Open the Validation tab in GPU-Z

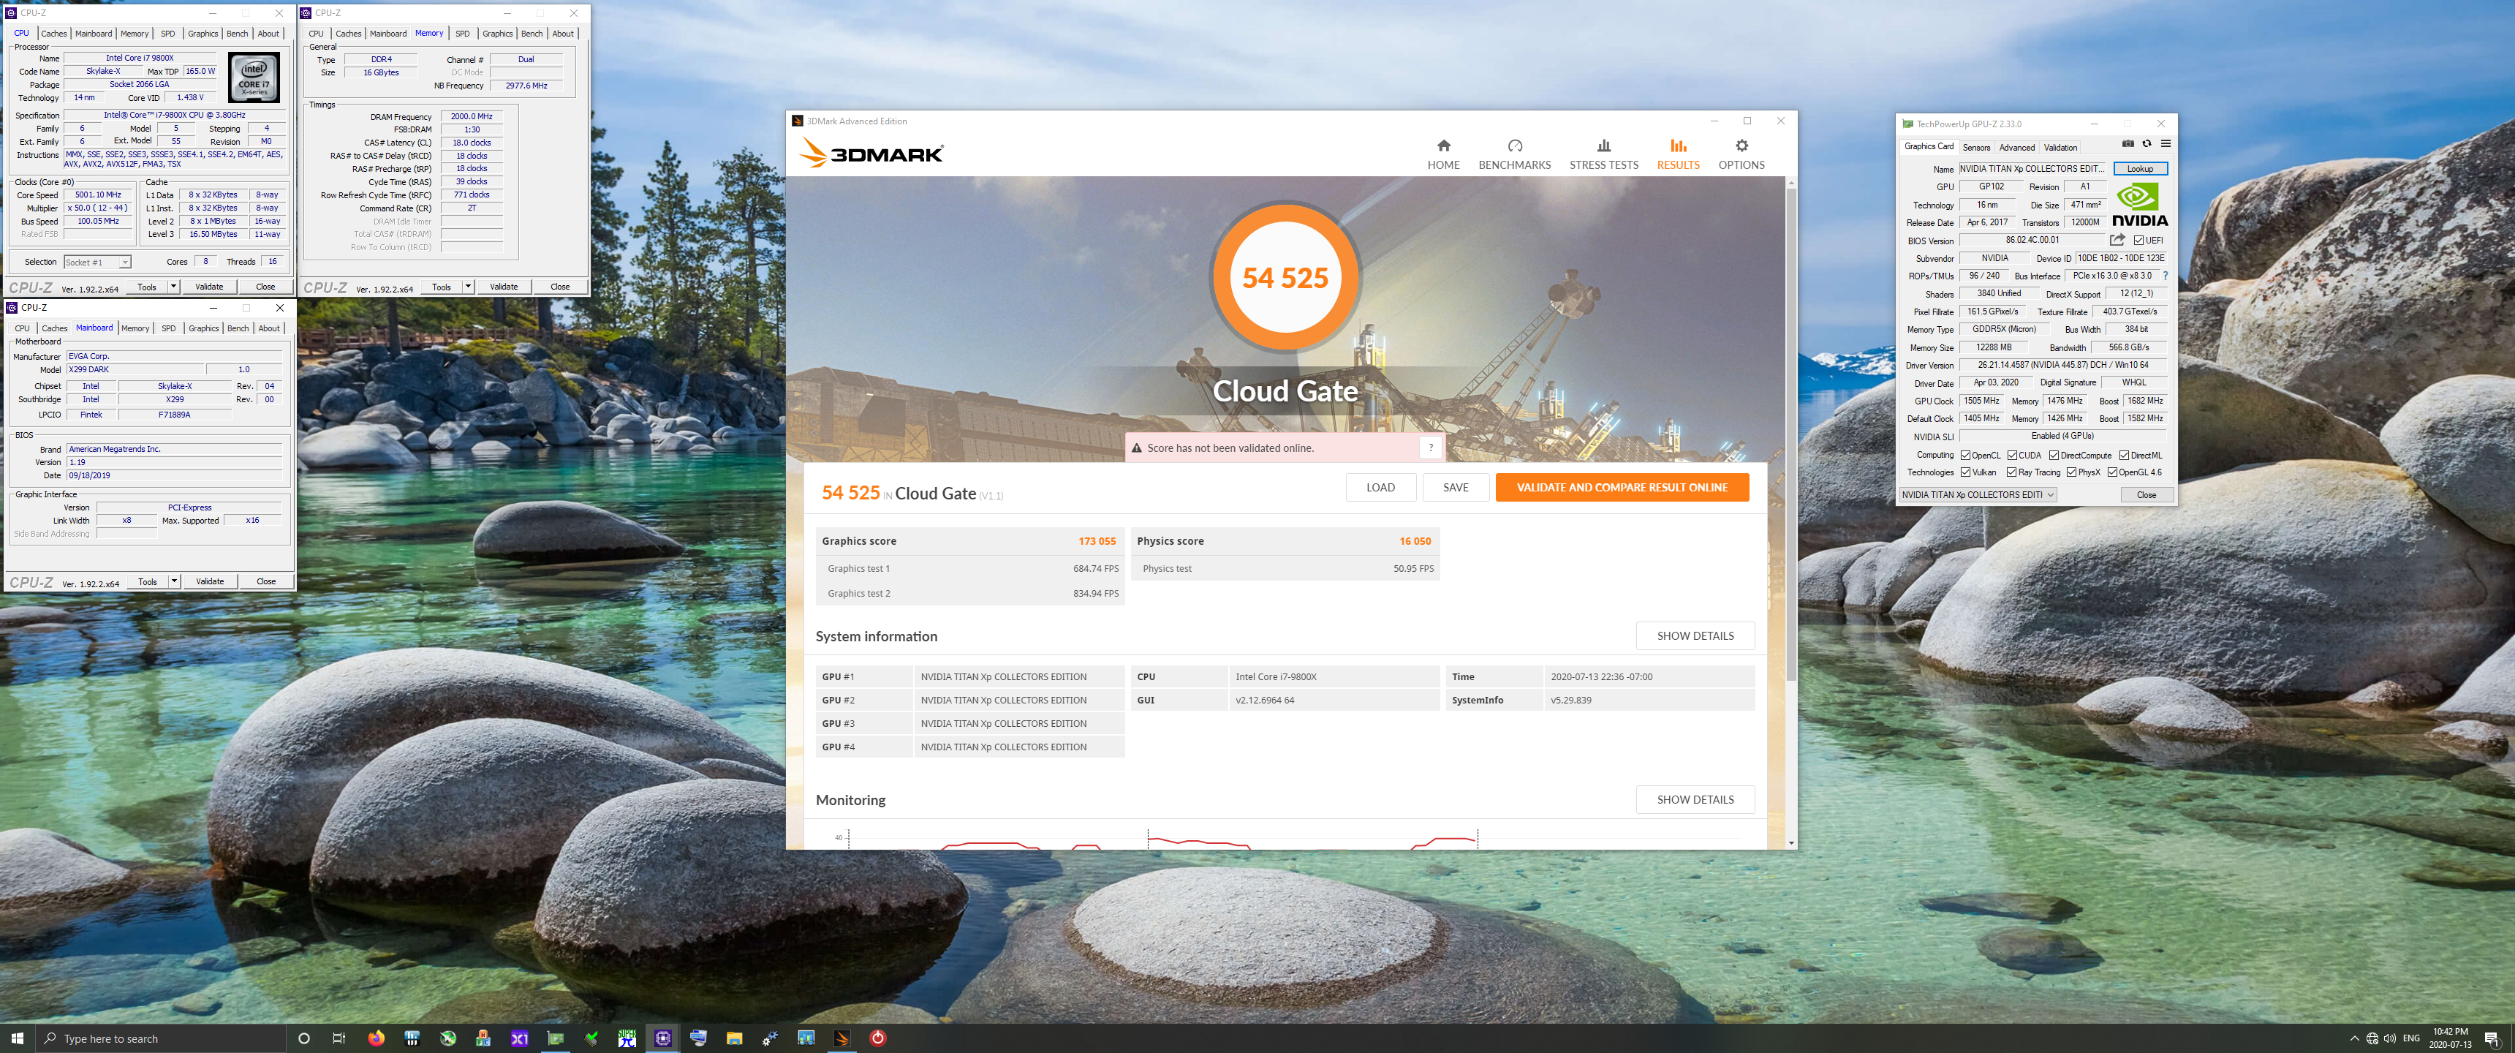(x=2060, y=148)
